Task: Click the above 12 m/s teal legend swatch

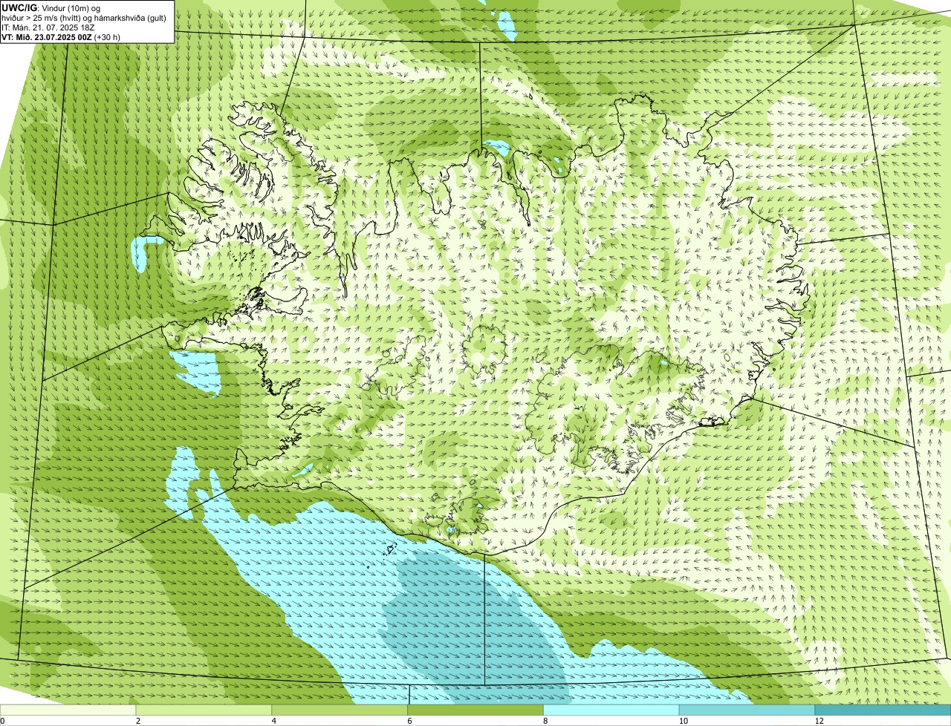Action: [x=883, y=710]
